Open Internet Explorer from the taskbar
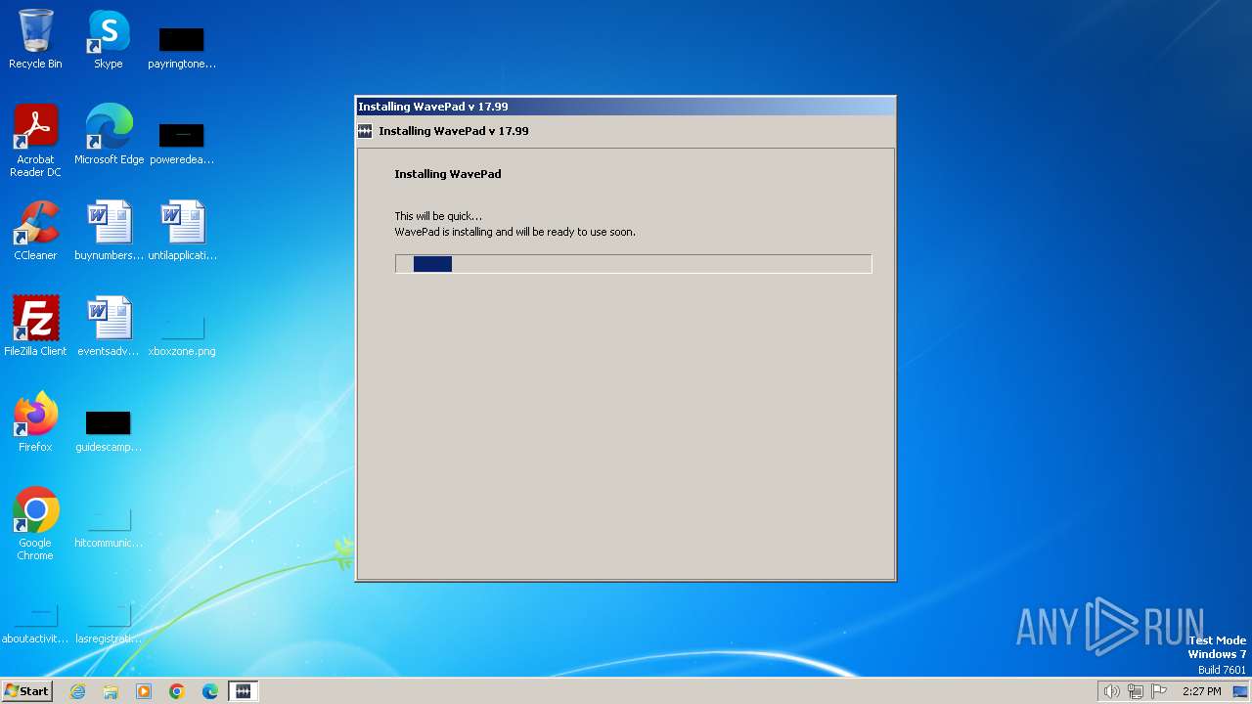The height and width of the screenshot is (704, 1252). [x=78, y=691]
